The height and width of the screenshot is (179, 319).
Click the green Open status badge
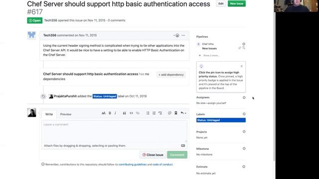tap(35, 20)
